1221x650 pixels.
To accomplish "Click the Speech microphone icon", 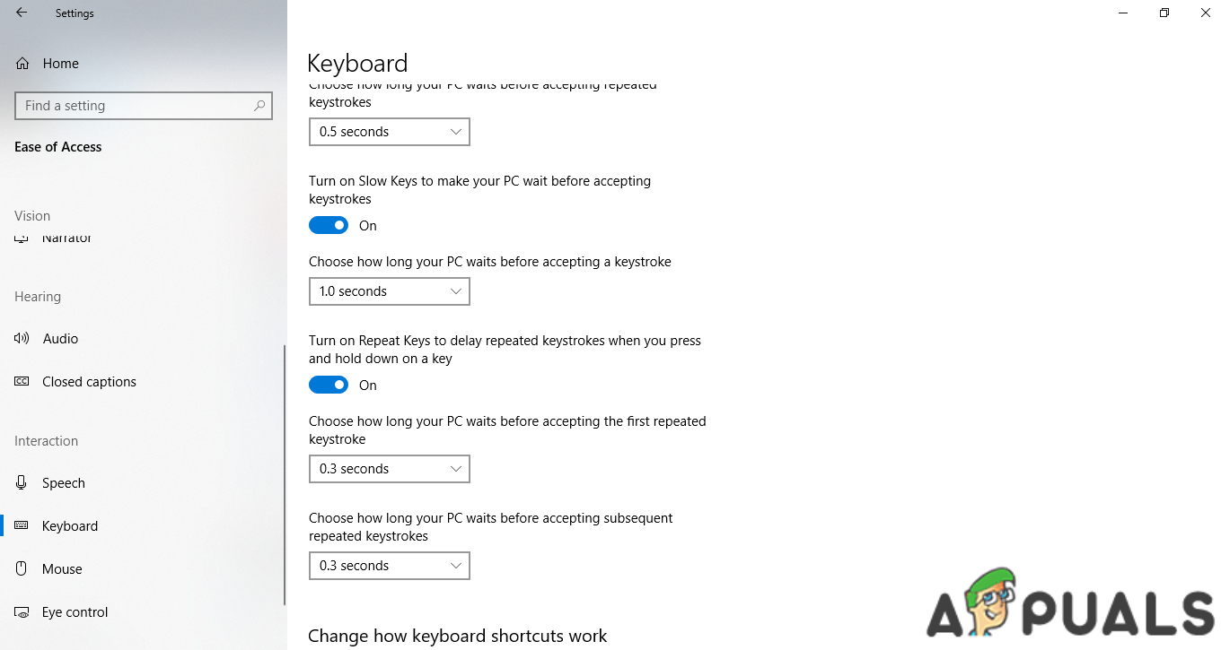I will (x=22, y=483).
